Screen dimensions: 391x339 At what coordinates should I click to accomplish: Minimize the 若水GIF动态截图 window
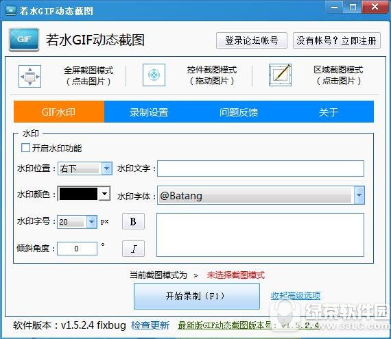click(x=334, y=8)
